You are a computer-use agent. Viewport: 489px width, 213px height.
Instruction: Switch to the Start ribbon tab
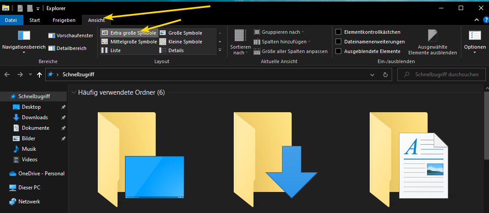click(35, 20)
